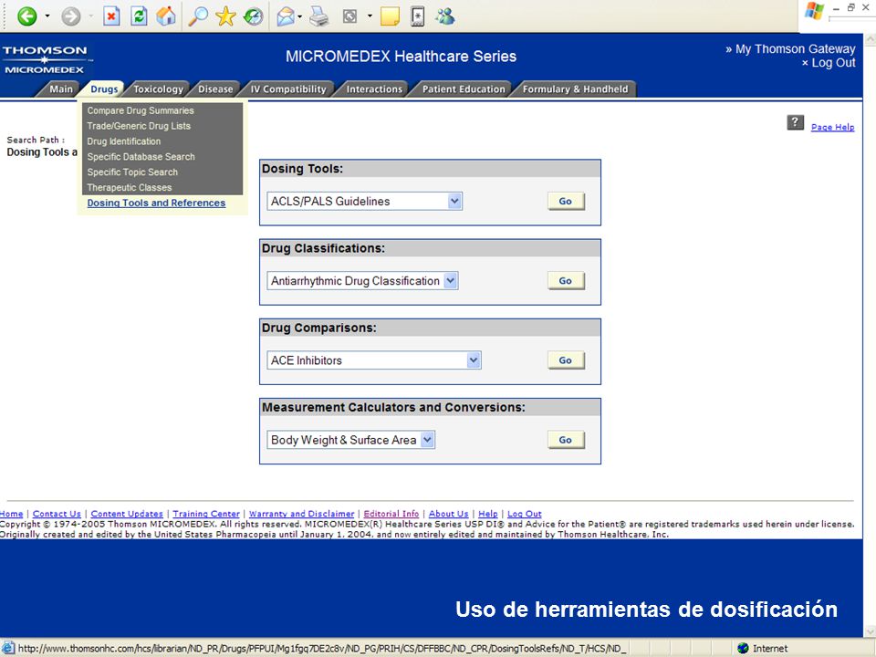This screenshot has height=657, width=876.
Task: Open the dropdown arrow beside the gray square icon
Action: pyautogui.click(x=370, y=16)
